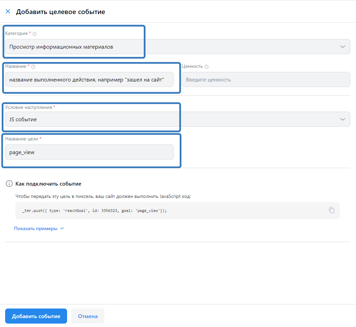
Task: Open Условие наступления dropdown showing JS событие
Action: pyautogui.click(x=171, y=120)
